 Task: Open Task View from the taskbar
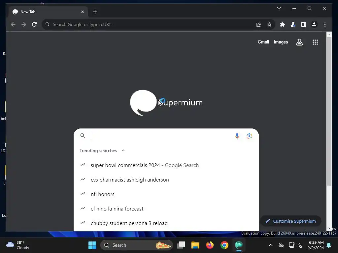pos(181,245)
